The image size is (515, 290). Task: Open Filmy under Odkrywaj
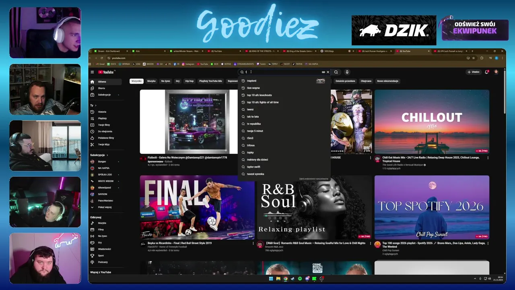coord(106,229)
